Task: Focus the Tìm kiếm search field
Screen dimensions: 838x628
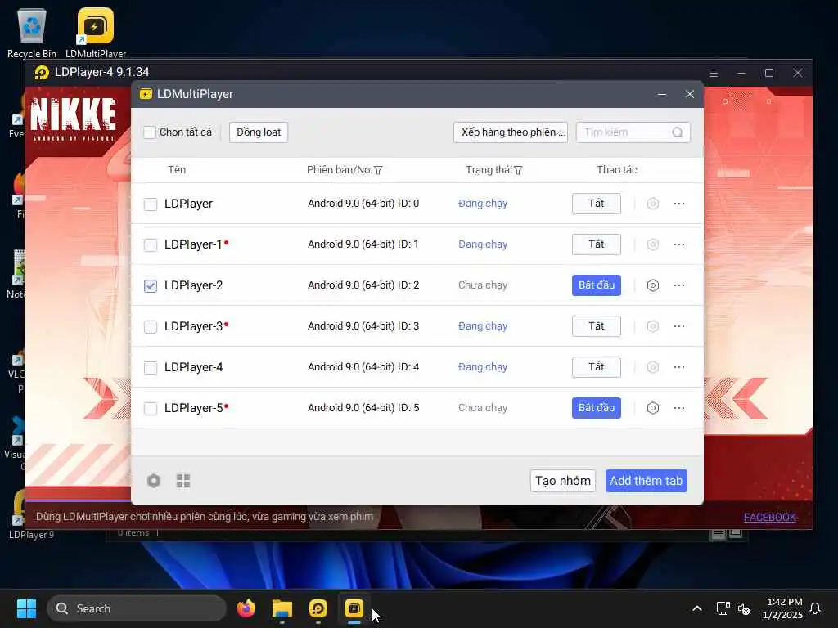Action: [x=633, y=132]
